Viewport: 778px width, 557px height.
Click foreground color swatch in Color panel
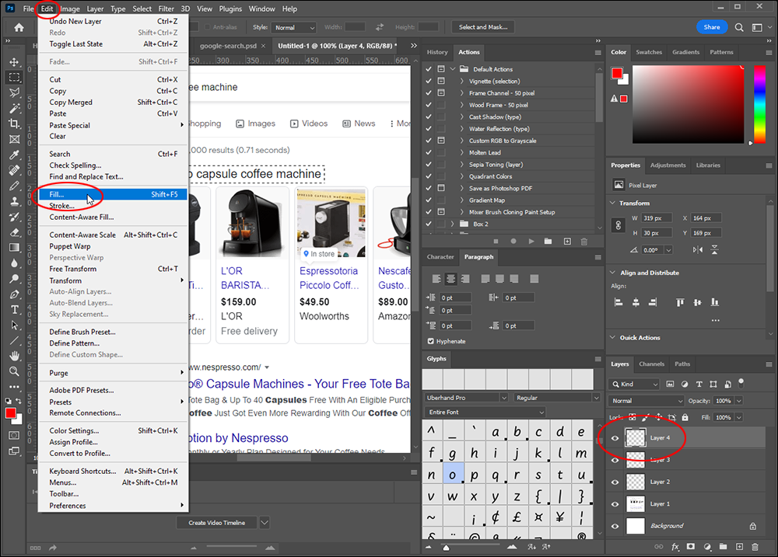point(617,74)
